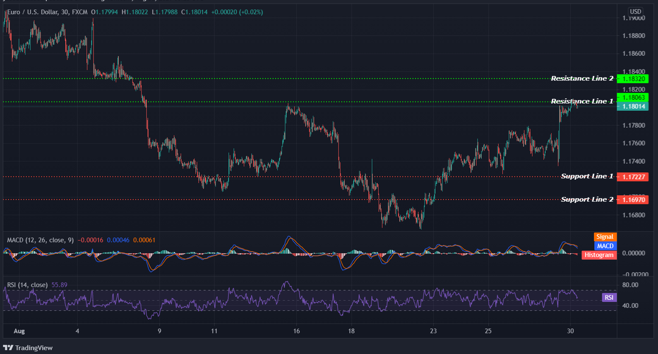The image size is (658, 354).
Task: Click the red Histogram label
Action: click(x=599, y=255)
